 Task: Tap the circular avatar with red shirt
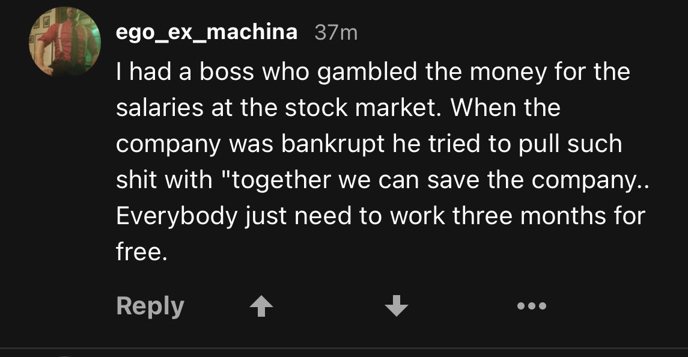pos(65,41)
